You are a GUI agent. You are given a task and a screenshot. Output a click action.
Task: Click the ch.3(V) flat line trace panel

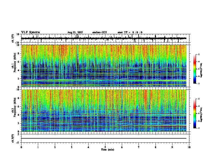pyautogui.click(x=105, y=138)
